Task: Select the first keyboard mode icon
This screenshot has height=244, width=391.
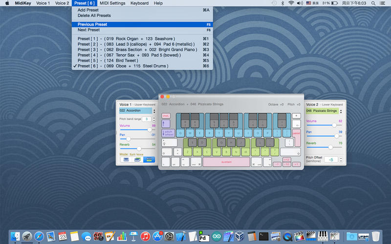Action: coord(126,160)
